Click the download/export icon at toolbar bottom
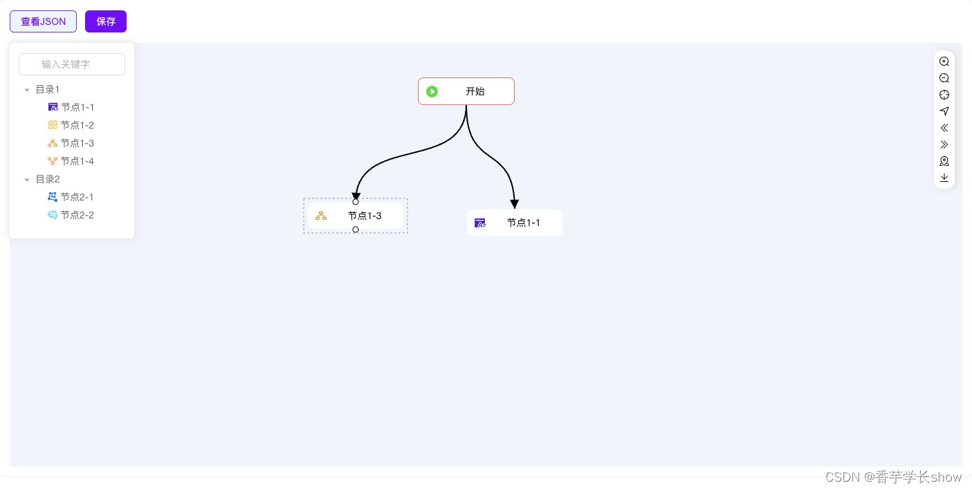This screenshot has width=972, height=490. [x=944, y=178]
